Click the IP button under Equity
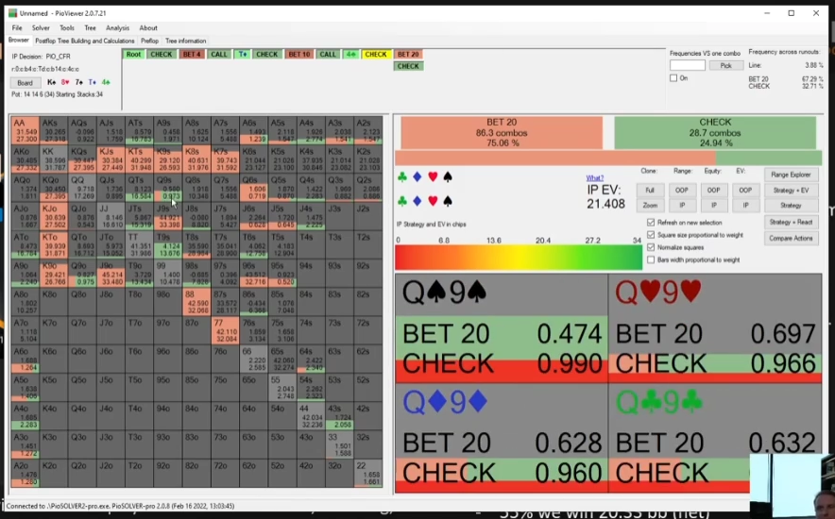 coord(713,206)
